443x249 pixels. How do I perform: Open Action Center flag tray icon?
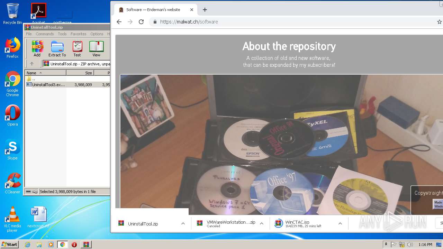(394, 245)
